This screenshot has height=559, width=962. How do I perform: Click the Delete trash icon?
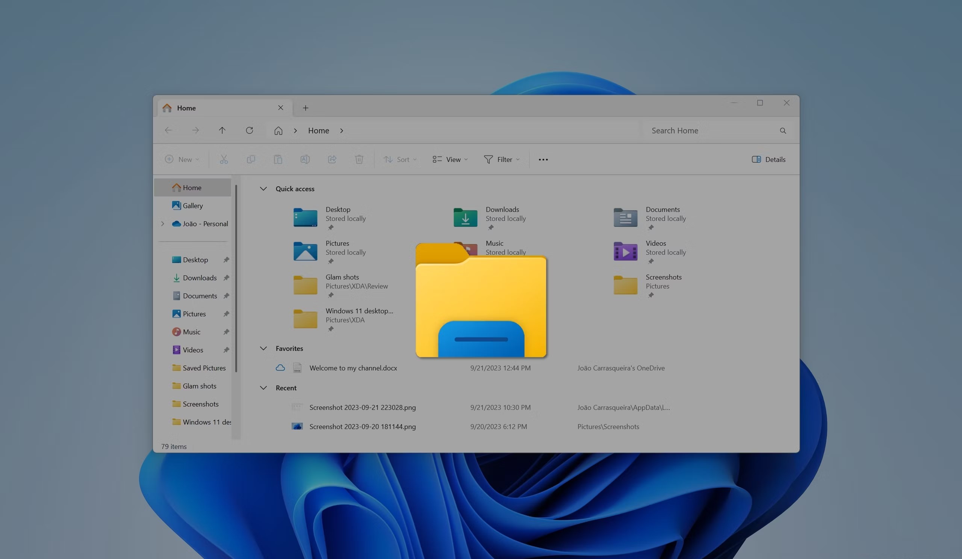coord(359,159)
